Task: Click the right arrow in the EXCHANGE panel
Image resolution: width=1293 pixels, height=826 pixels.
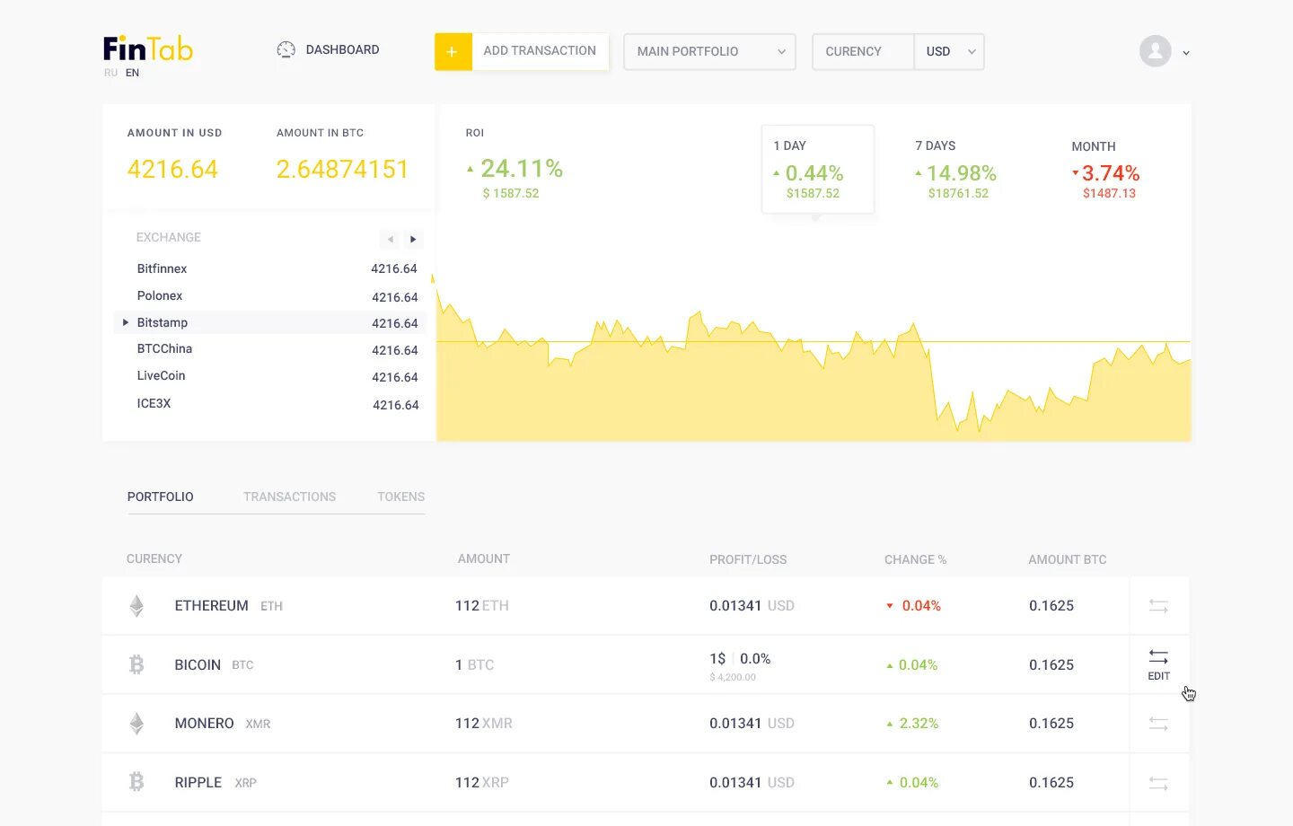Action: click(412, 239)
